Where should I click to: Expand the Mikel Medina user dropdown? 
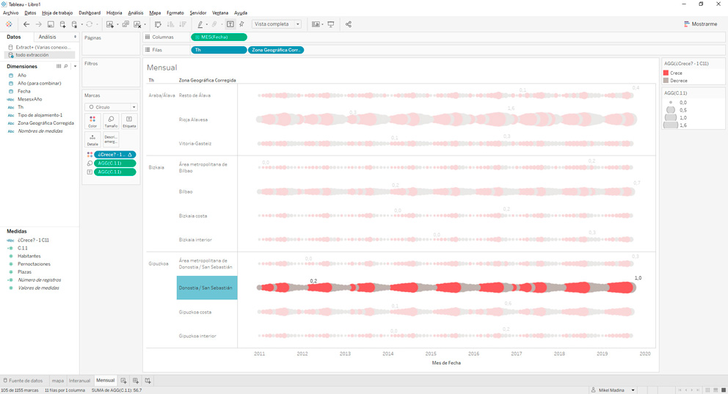coord(633,390)
